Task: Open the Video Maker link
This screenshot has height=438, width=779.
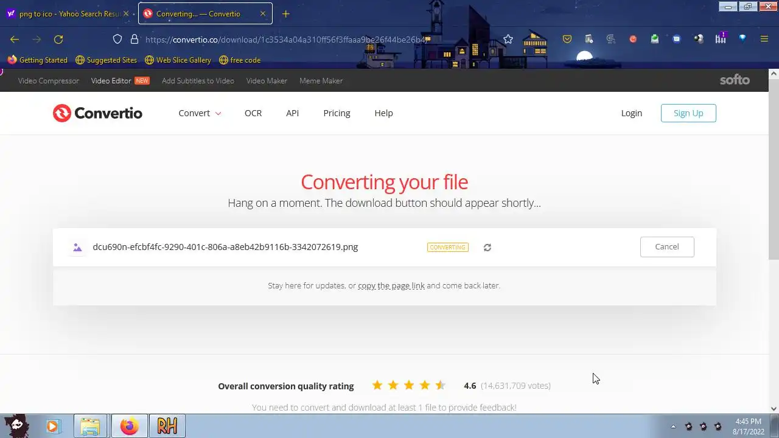Action: pos(267,80)
